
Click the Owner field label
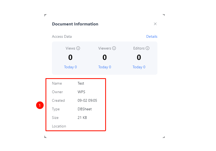tap(57, 92)
